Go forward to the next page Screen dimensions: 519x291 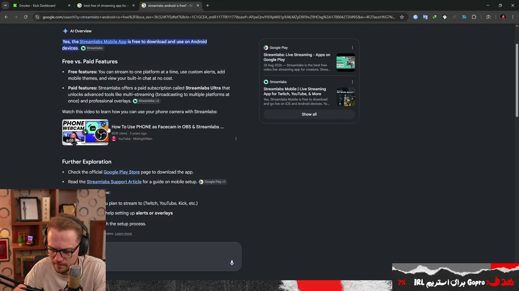16,17
